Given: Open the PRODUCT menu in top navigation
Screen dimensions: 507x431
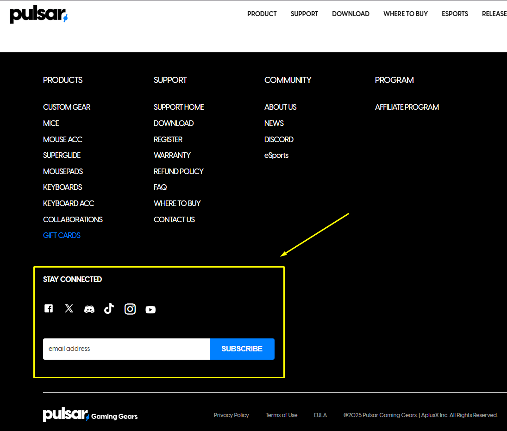Looking at the screenshot, I should click(x=262, y=14).
